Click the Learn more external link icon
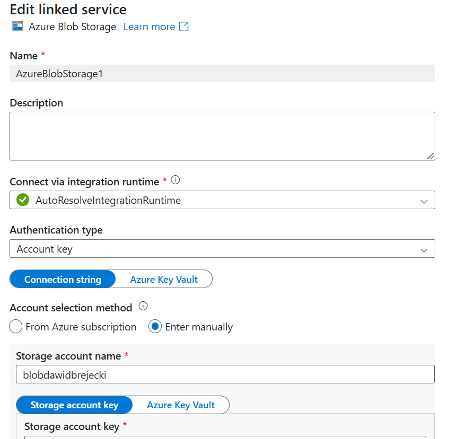 pyautogui.click(x=183, y=26)
